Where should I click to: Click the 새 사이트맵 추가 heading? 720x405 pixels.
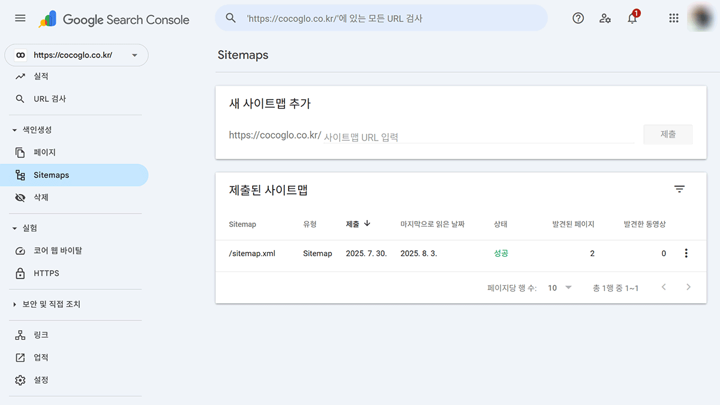[270, 103]
